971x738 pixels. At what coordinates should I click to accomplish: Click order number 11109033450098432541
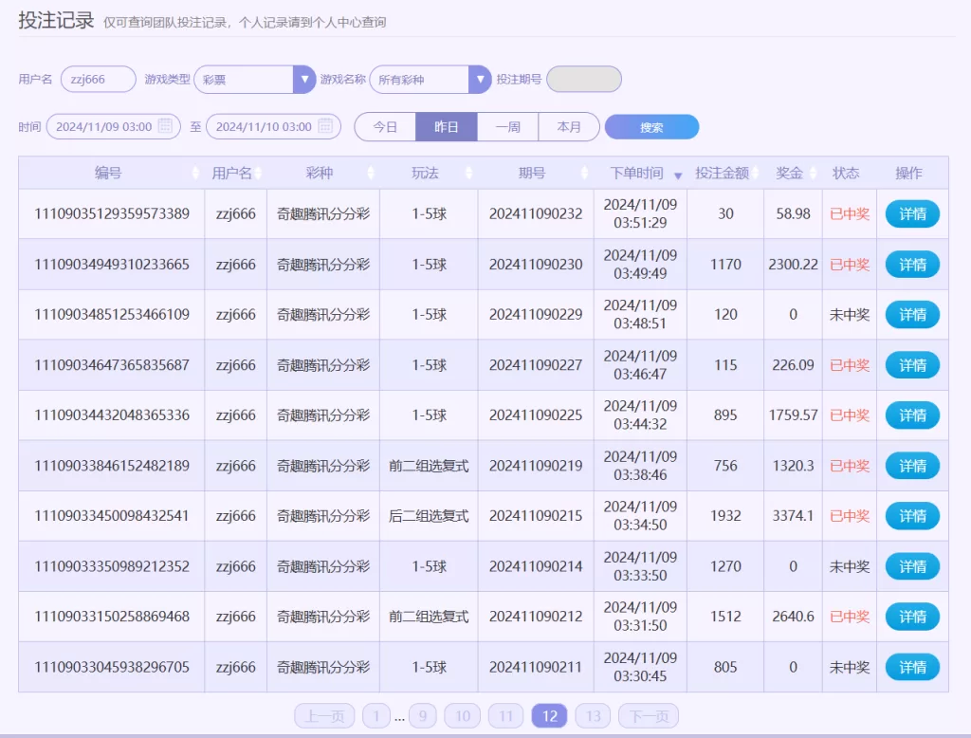112,516
